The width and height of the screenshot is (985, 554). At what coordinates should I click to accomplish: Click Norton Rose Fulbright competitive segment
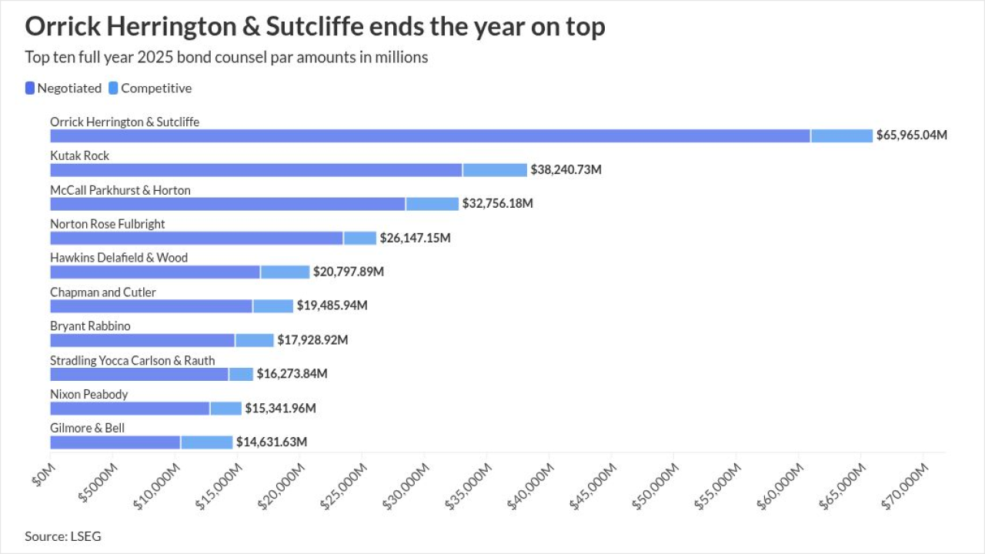click(x=360, y=238)
